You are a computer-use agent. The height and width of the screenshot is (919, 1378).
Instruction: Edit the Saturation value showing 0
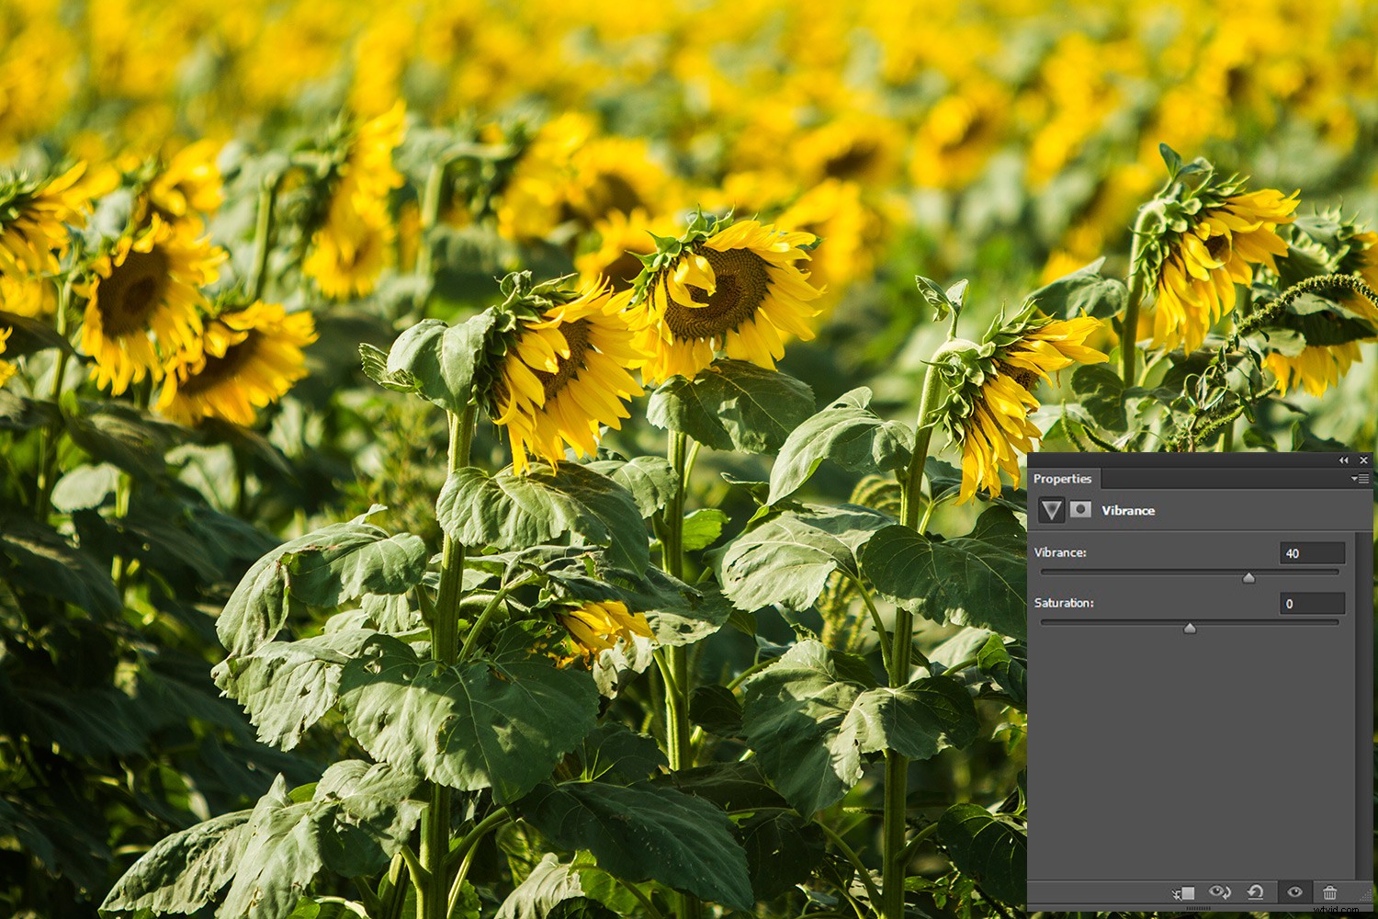coord(1312,603)
